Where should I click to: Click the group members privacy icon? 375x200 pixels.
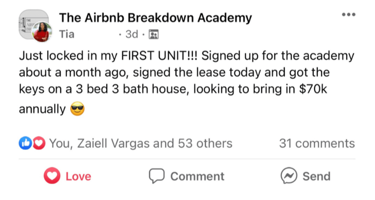pos(153,34)
